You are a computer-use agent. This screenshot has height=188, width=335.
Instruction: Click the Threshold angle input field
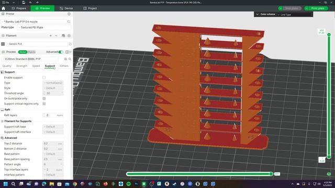point(53,93)
